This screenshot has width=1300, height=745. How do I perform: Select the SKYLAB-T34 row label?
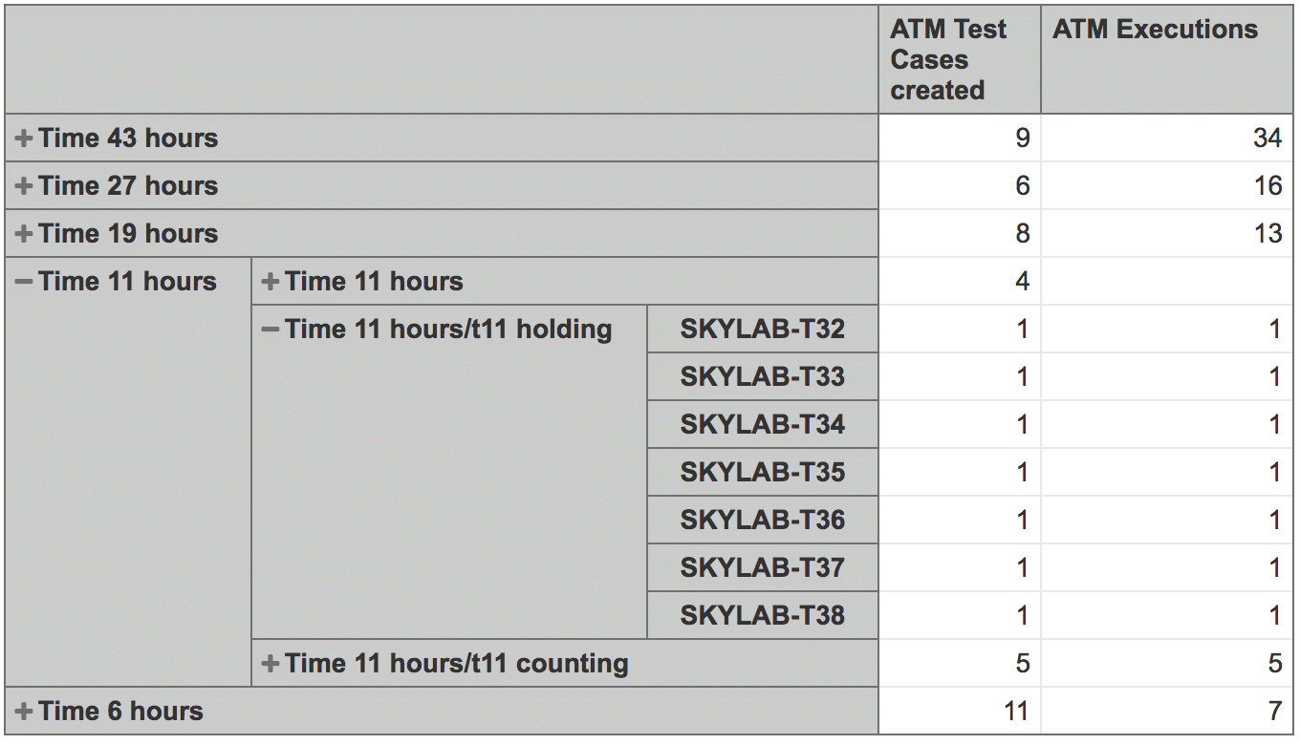[x=762, y=425]
